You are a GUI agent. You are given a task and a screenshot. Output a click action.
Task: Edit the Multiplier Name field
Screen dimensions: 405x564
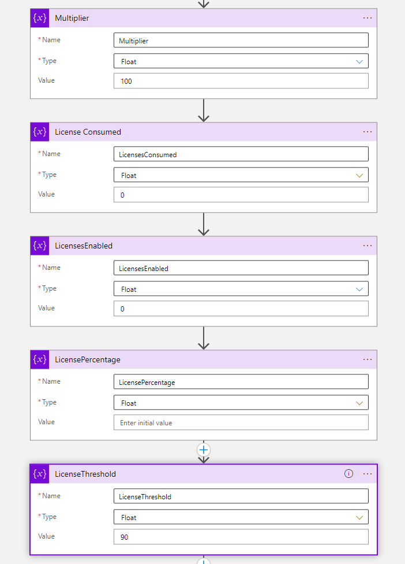[x=241, y=40]
